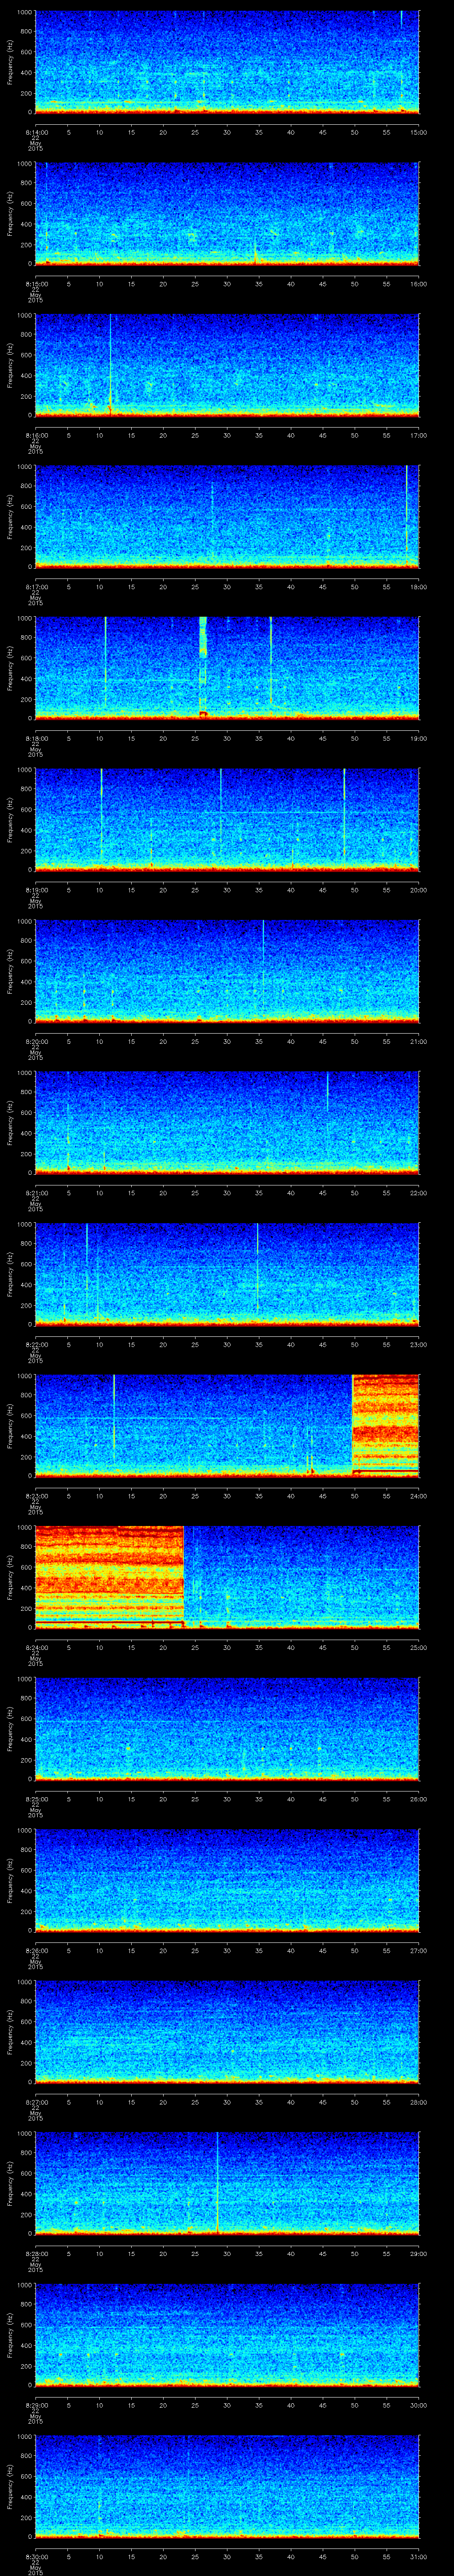Open the spectrogram panel starting at 8:16:00

click(x=227, y=365)
